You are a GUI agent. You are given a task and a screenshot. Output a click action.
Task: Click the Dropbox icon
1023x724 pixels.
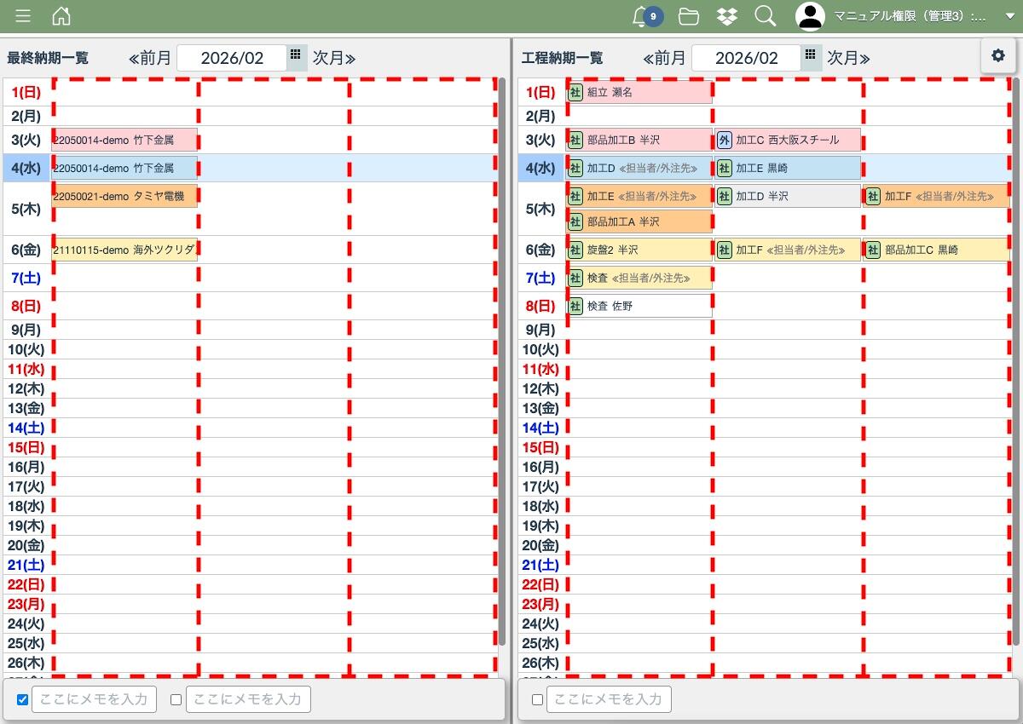pos(727,16)
